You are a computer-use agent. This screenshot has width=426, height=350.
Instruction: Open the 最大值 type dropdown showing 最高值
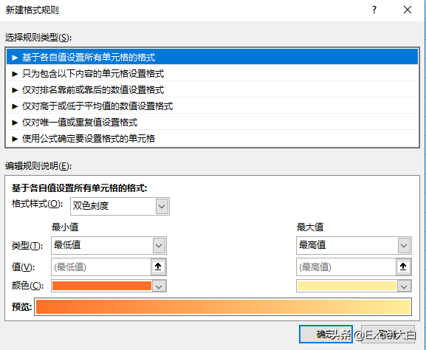354,245
